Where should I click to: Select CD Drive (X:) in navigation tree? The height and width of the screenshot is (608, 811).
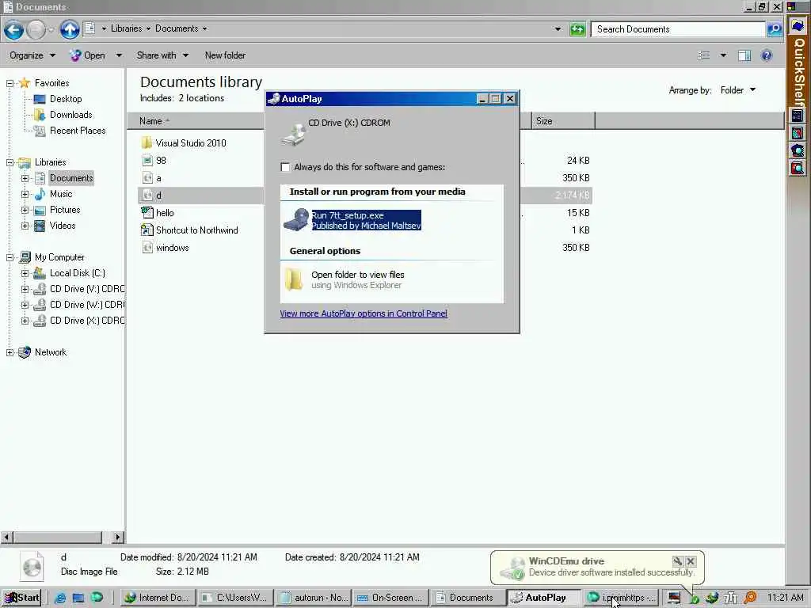(87, 321)
